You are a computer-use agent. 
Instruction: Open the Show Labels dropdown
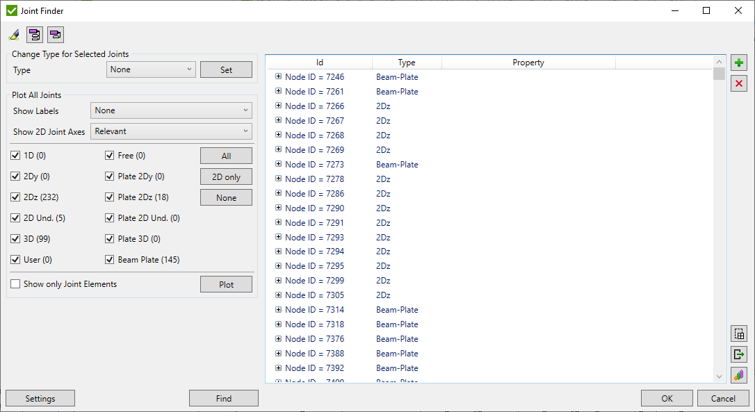(x=172, y=110)
